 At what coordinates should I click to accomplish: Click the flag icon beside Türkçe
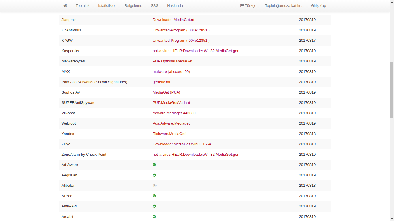click(x=242, y=5)
